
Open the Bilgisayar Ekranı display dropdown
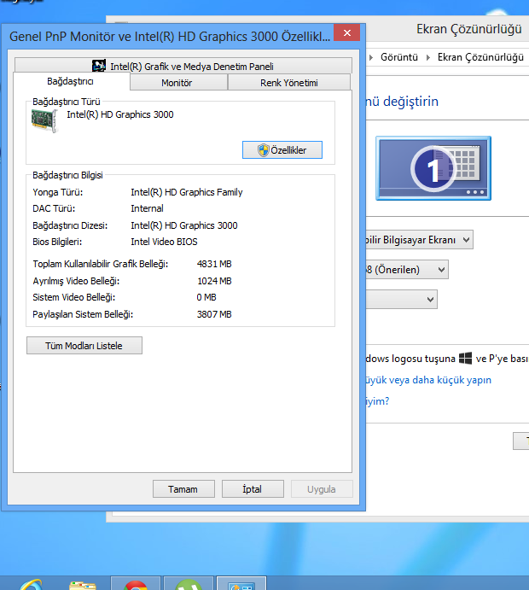419,240
